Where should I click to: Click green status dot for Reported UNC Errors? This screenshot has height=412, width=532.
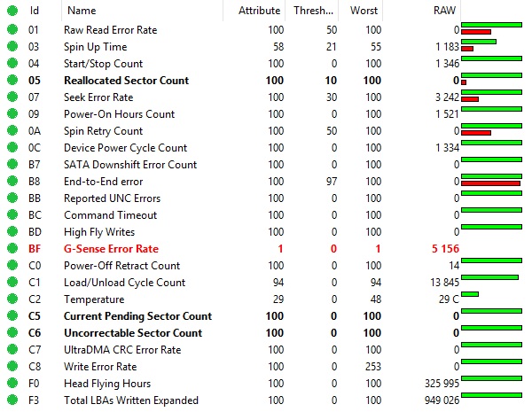point(12,198)
